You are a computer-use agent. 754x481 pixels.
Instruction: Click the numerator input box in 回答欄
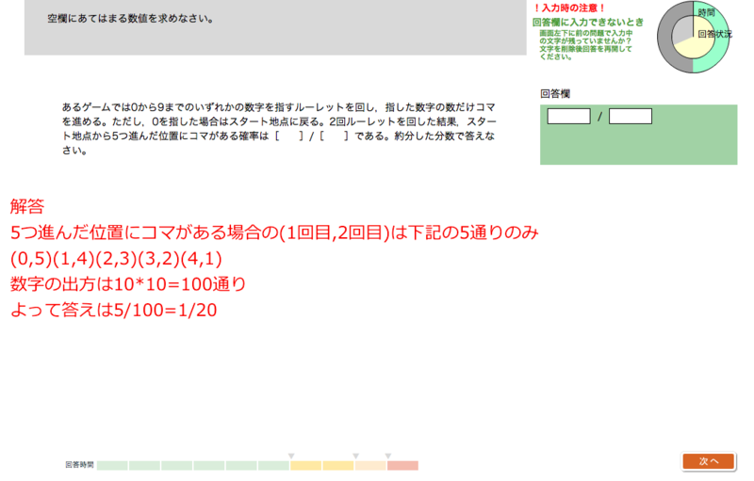pos(568,117)
